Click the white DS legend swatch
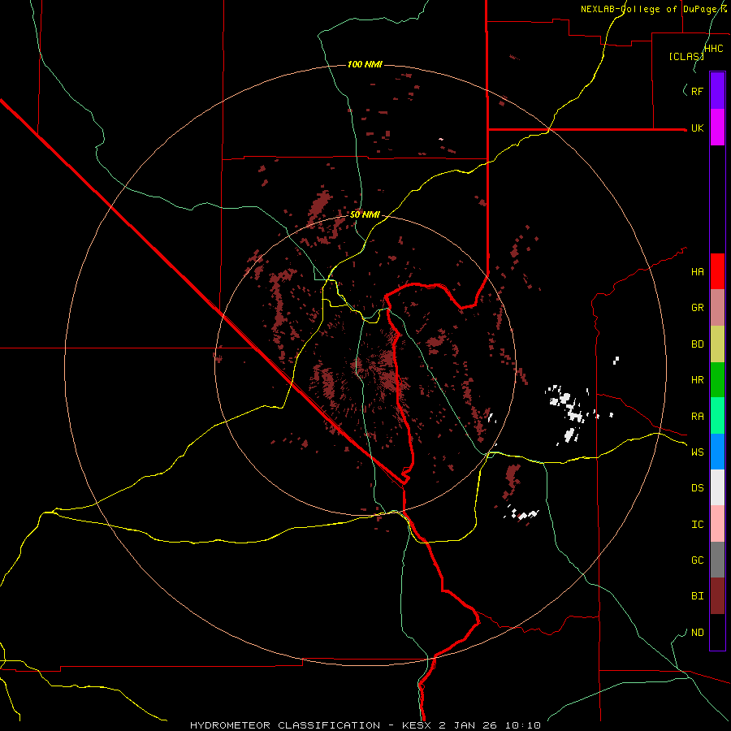731x731 pixels. click(717, 487)
